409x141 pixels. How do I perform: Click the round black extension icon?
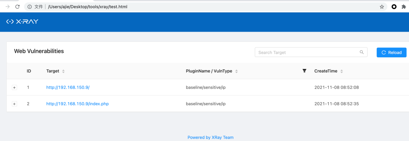coord(394,7)
